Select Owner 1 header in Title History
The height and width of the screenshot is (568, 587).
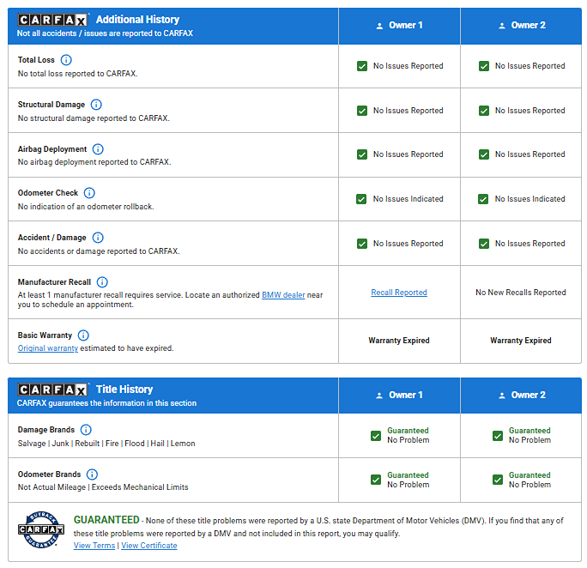(x=399, y=396)
